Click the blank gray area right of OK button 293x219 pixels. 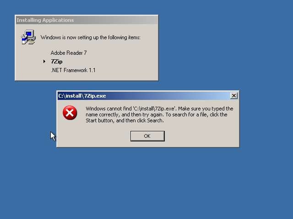point(201,136)
